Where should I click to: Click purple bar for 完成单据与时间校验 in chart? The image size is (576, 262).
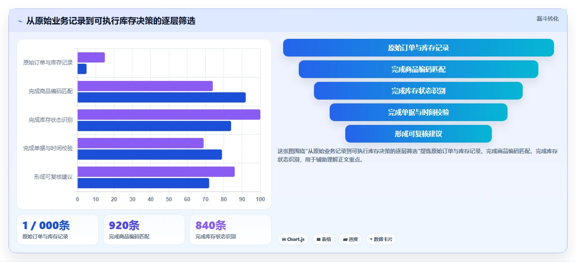pyautogui.click(x=140, y=143)
